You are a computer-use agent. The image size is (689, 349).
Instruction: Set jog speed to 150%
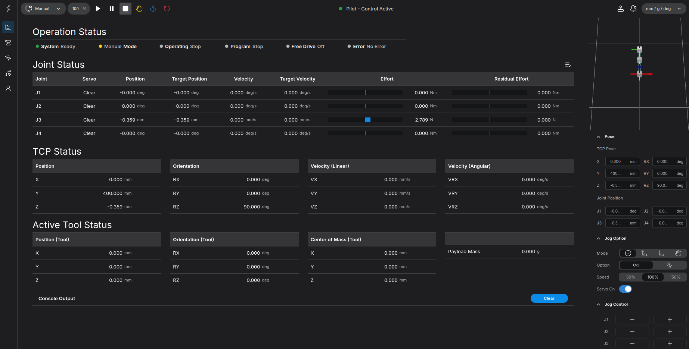pos(675,277)
